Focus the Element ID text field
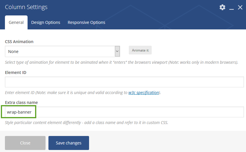 (124, 82)
